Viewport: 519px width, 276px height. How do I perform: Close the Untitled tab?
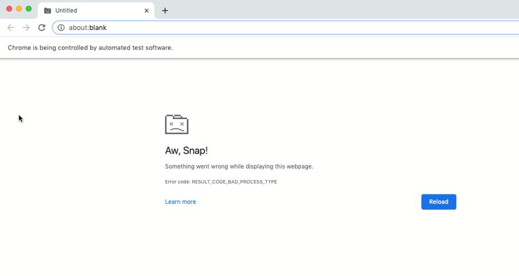tap(146, 11)
